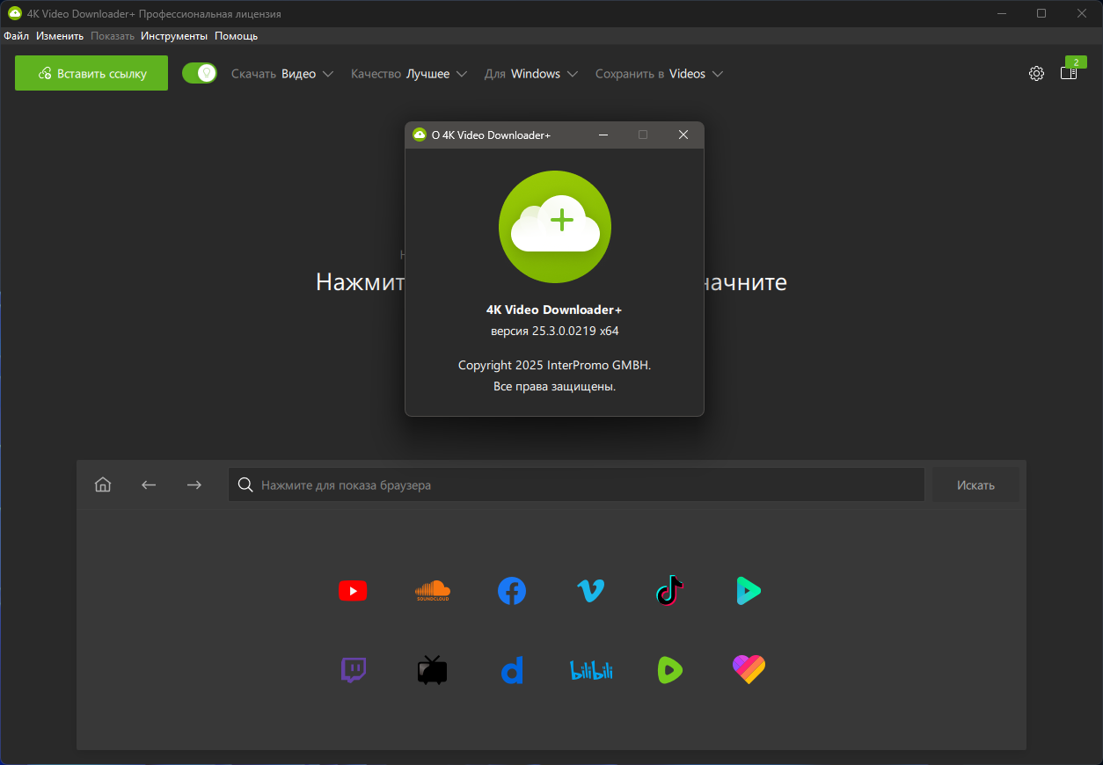Open settings with the gear icon
Viewport: 1103px width, 765px height.
pos(1036,74)
